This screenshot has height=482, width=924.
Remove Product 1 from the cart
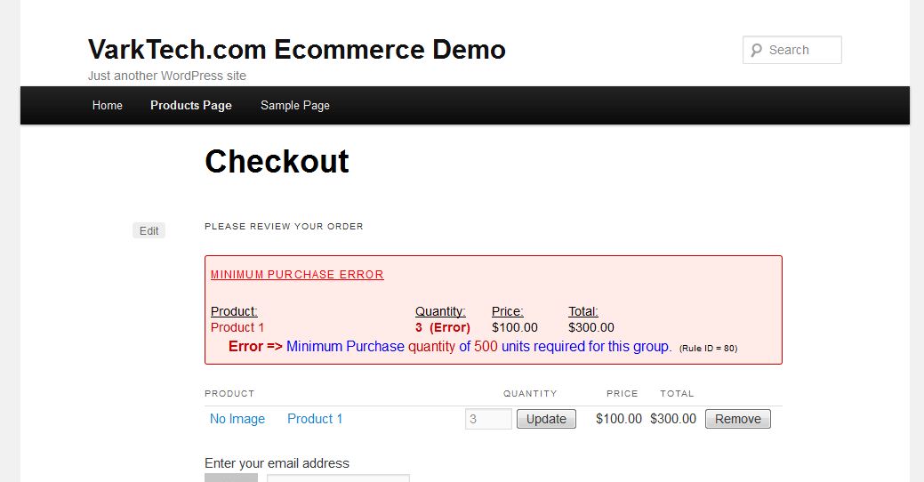(738, 419)
